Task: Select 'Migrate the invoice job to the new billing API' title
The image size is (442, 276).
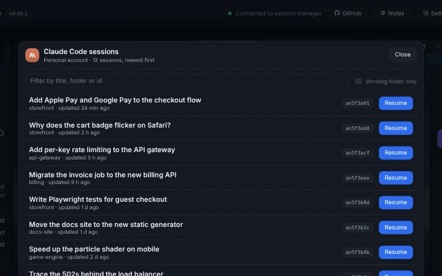Action: pos(103,175)
